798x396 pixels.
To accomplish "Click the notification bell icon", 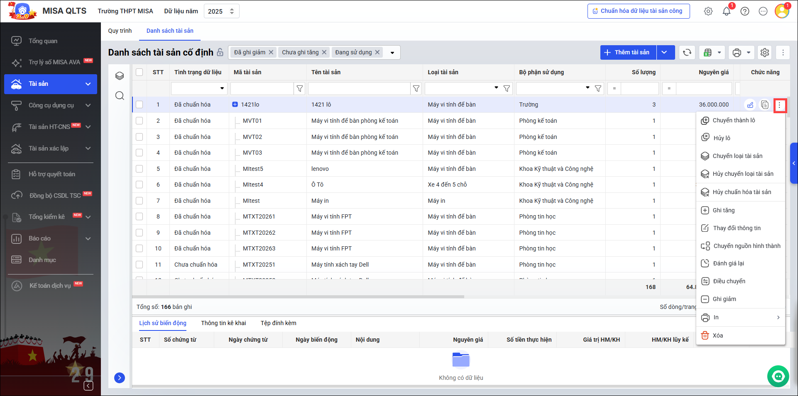I will [727, 11].
